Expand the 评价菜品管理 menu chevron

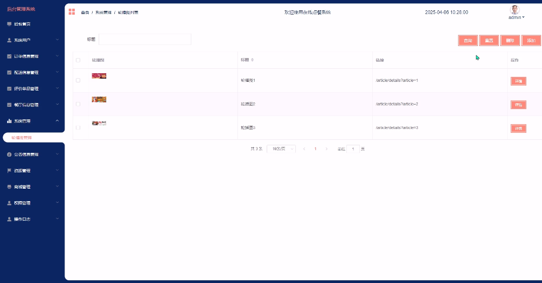[57, 88]
